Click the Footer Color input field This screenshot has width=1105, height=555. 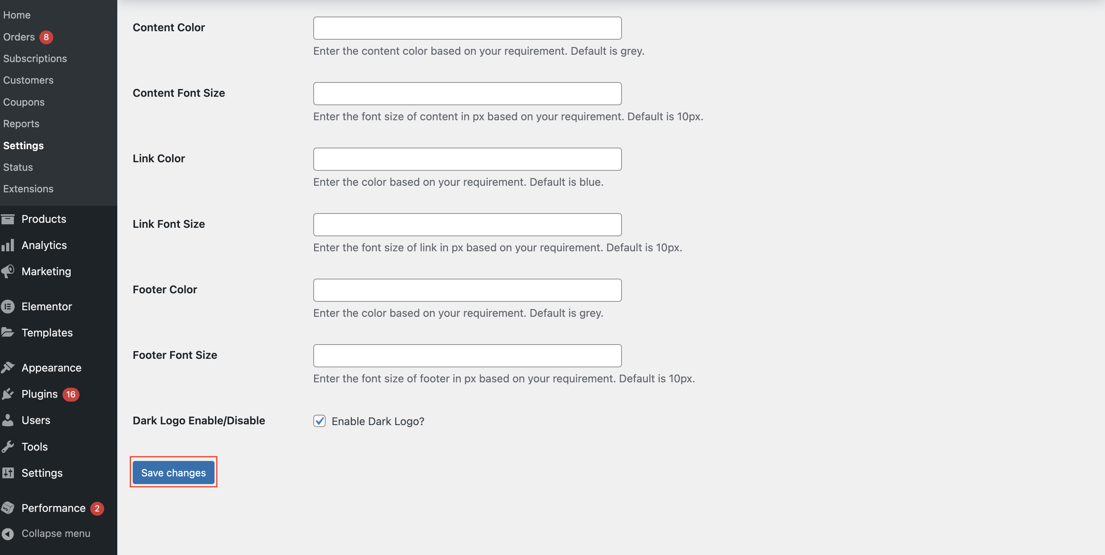tap(468, 289)
